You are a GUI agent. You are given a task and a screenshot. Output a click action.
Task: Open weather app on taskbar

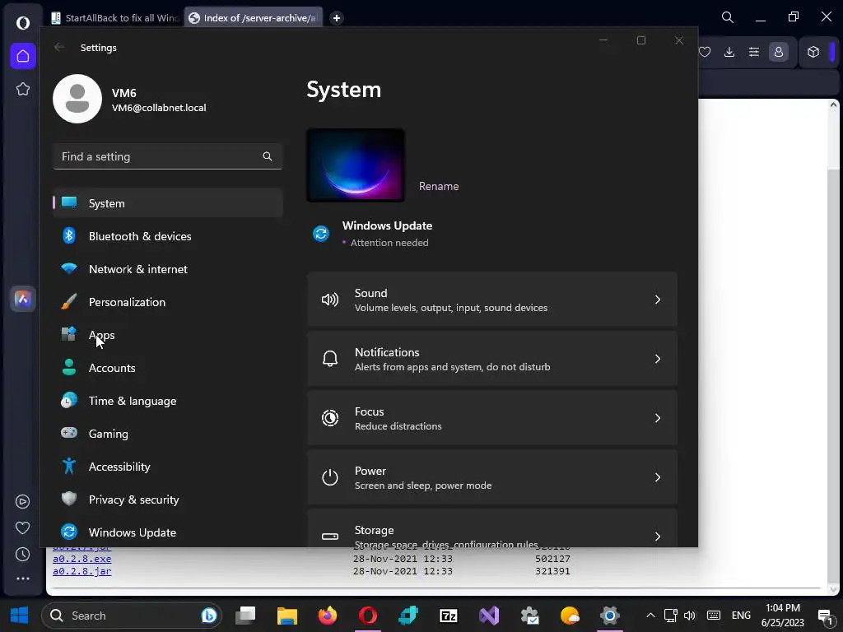point(570,616)
